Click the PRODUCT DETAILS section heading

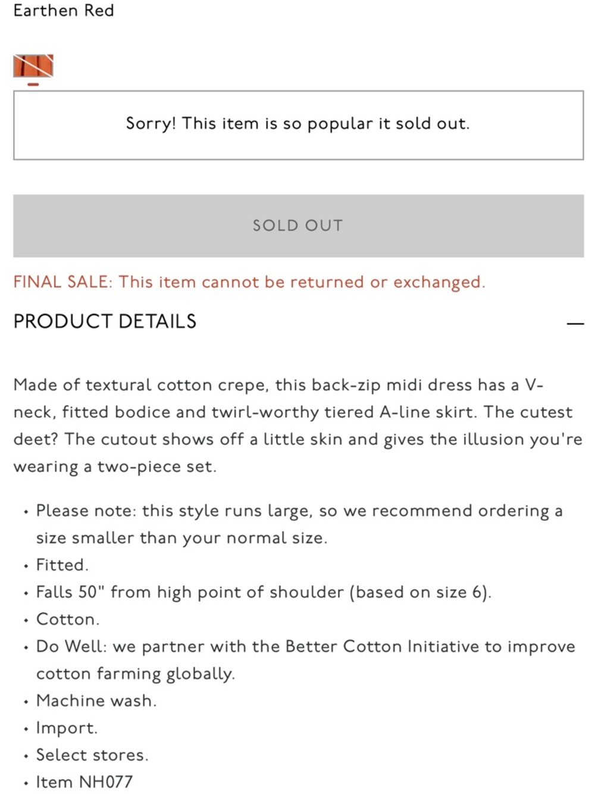click(105, 322)
